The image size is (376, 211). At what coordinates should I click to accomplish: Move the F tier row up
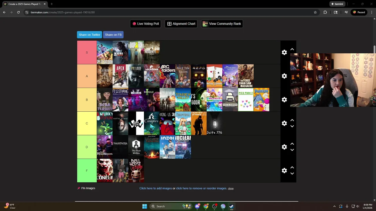coord(292,168)
